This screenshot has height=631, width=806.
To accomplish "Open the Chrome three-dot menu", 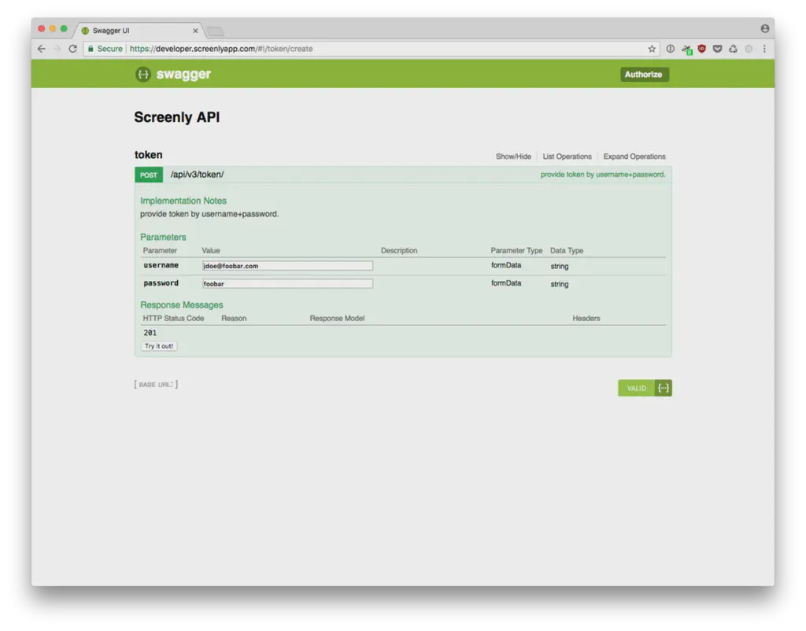I will tap(764, 49).
